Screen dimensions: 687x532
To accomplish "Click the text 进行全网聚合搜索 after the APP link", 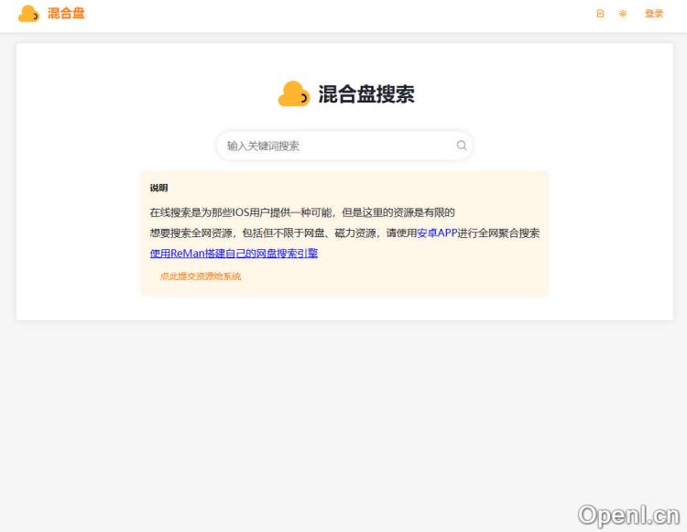I will point(498,233).
